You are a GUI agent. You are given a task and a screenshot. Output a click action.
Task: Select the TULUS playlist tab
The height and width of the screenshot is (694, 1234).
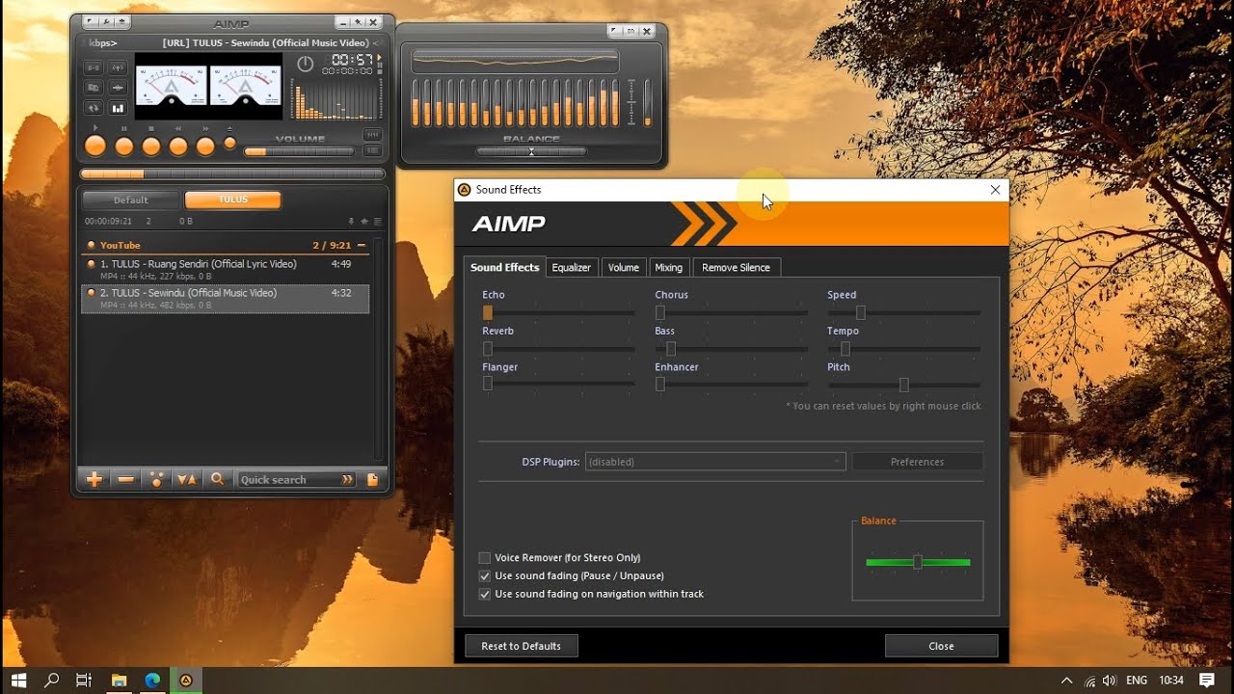(x=232, y=200)
